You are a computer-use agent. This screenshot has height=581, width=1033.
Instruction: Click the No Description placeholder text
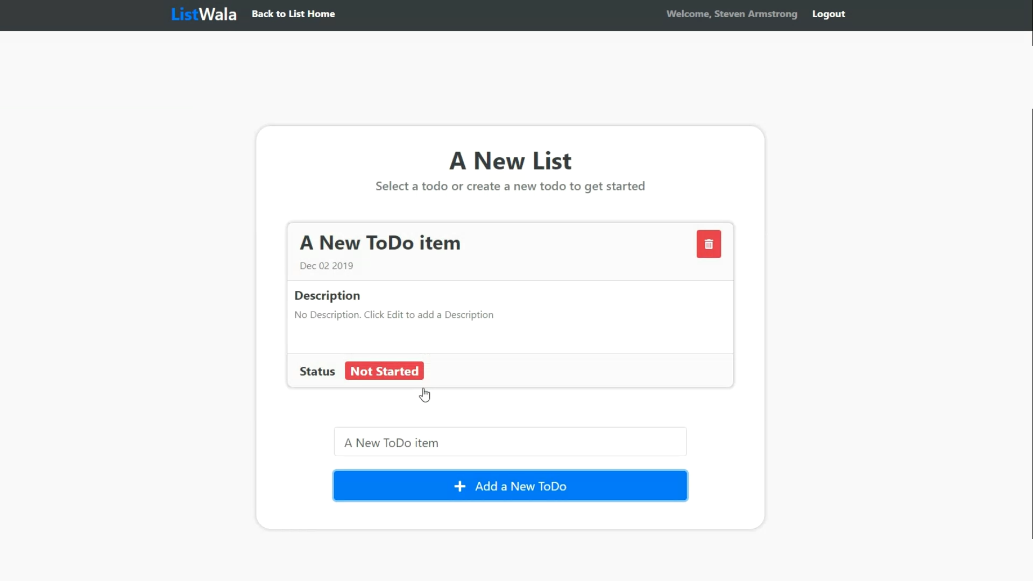(x=394, y=315)
